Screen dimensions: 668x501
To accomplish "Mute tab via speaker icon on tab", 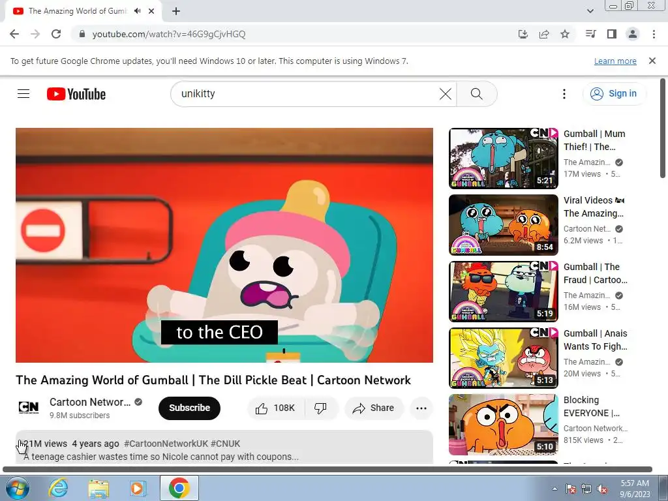I will [x=137, y=11].
